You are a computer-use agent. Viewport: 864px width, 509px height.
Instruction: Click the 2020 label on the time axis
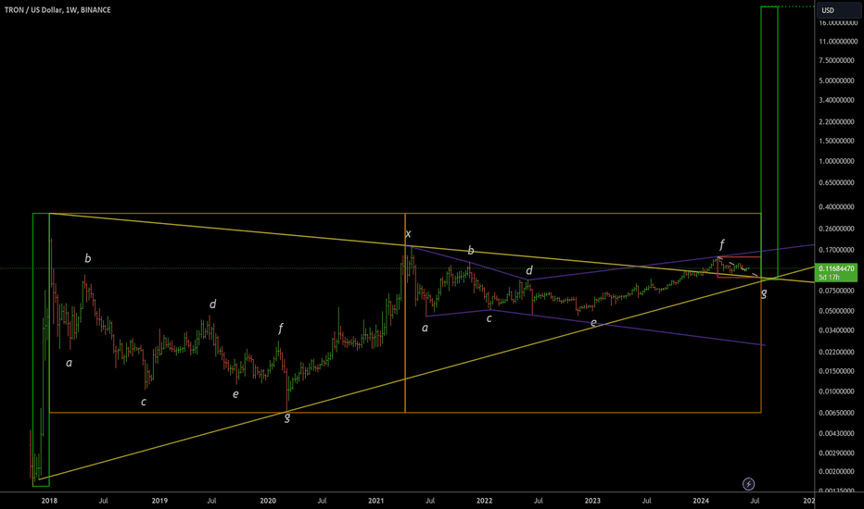tap(268, 501)
